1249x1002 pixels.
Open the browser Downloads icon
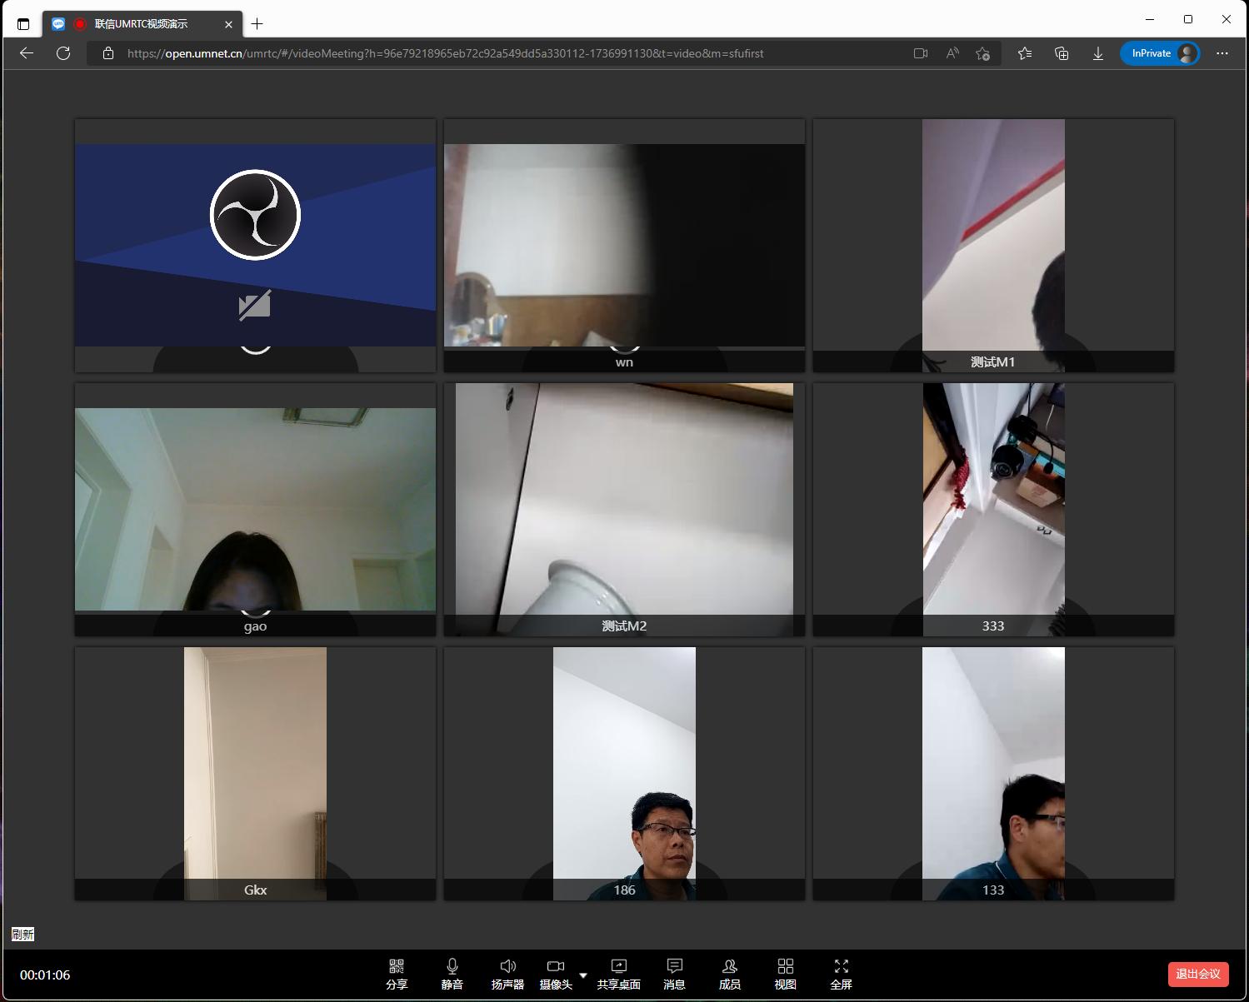[1098, 53]
